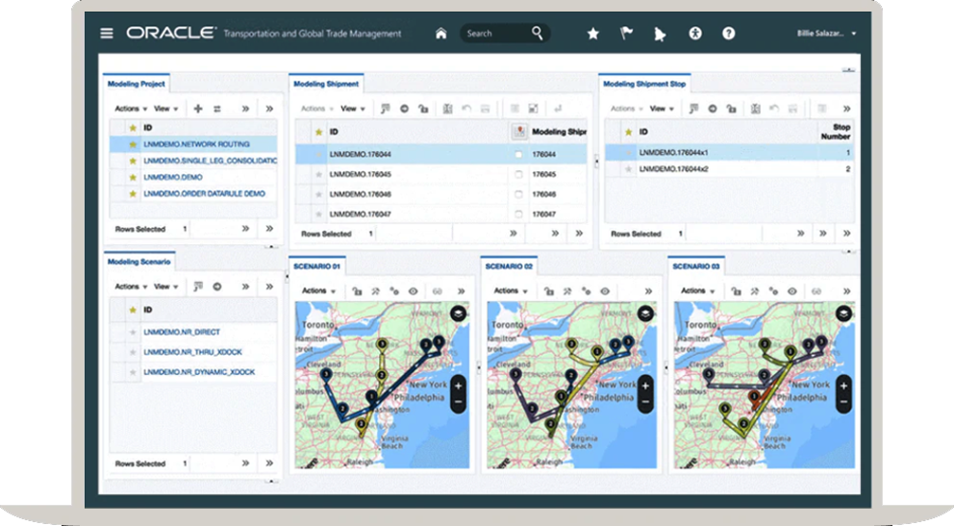
Task: Click the Oracle logo in header
Action: tap(171, 33)
